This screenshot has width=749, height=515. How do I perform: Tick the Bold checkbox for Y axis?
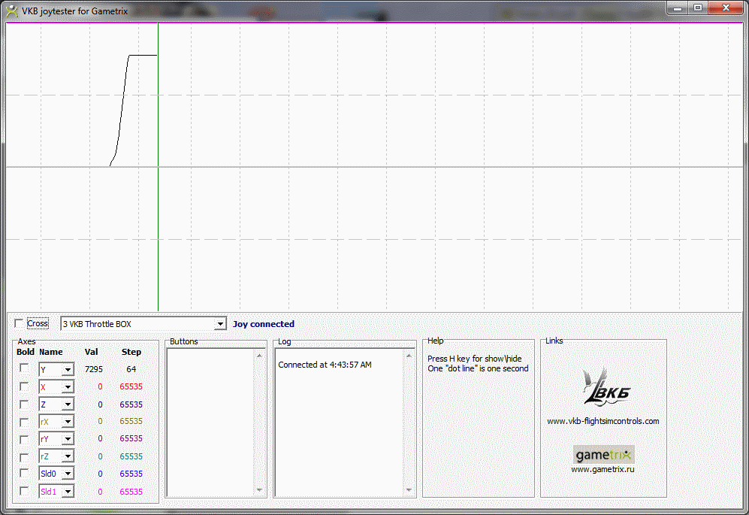(23, 368)
